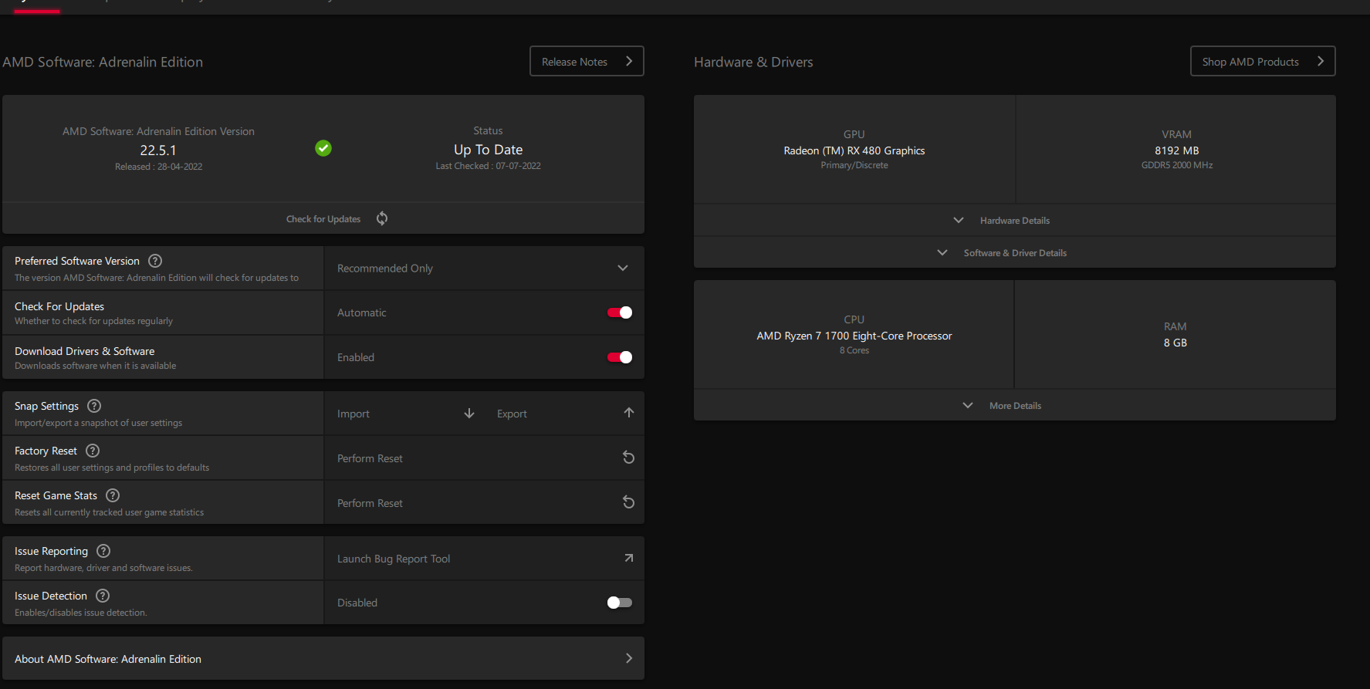Click the Issue Detection label
The height and width of the screenshot is (689, 1370).
[x=51, y=596]
